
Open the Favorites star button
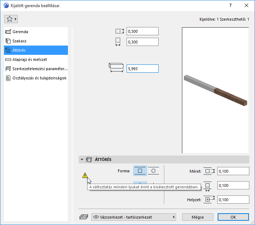click(10, 19)
